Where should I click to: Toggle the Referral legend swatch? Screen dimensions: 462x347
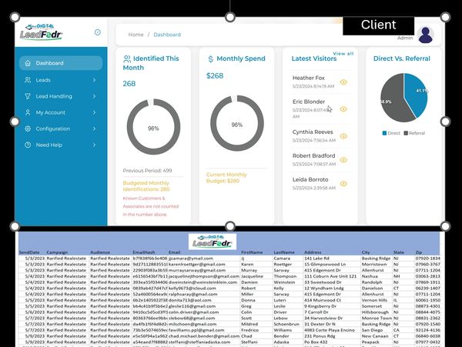tap(406, 133)
